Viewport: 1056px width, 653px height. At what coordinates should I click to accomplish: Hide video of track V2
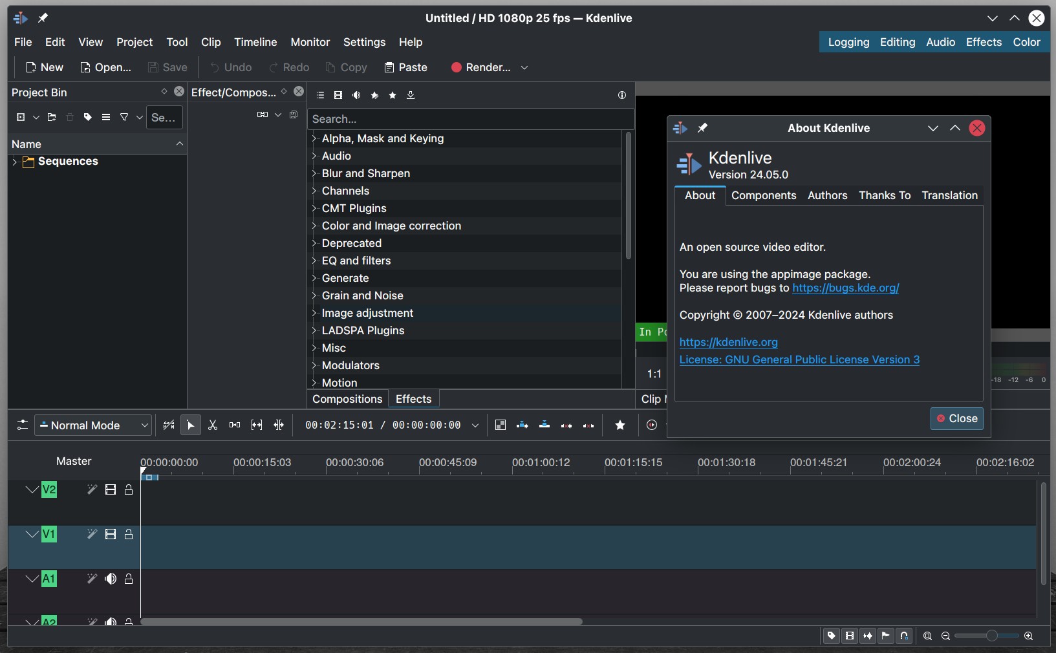[x=111, y=489]
